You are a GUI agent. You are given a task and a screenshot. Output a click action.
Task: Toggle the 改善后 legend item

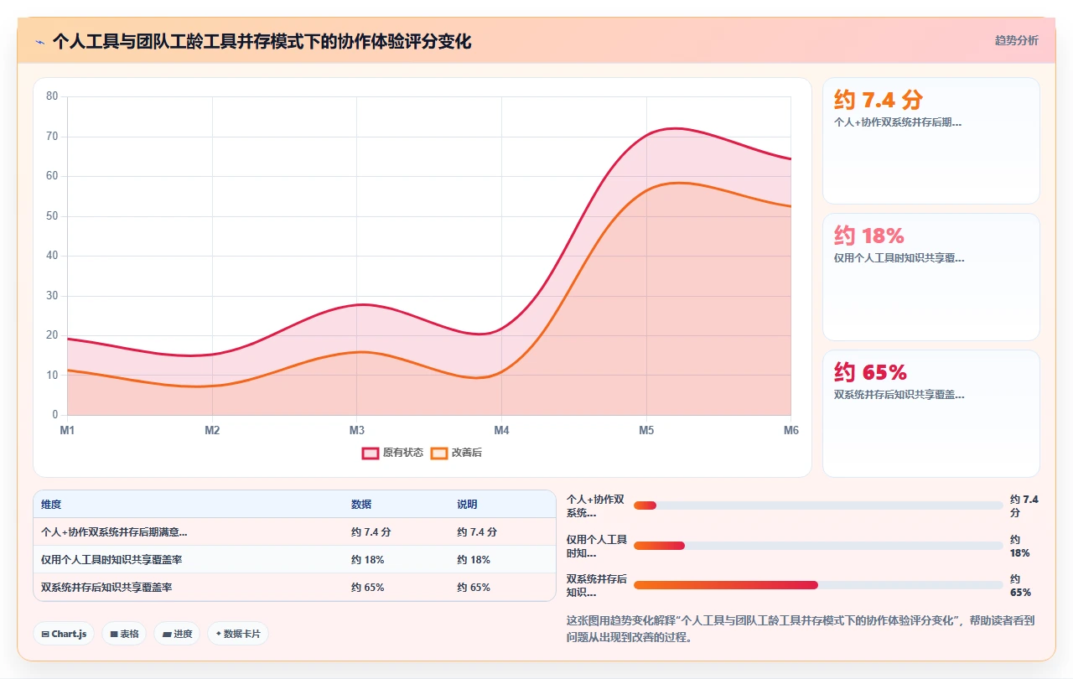coord(456,453)
